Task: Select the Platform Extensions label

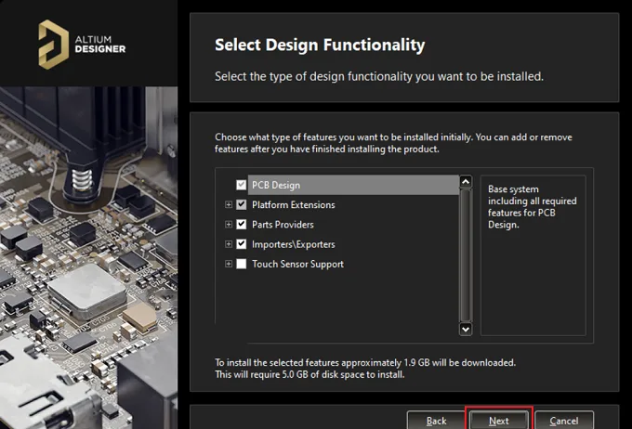Action: click(294, 204)
